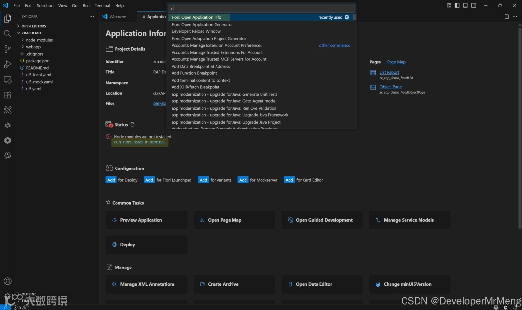The image size is (522, 310).
Task: Click Add for Fiori Launchpad button
Action: [x=149, y=180]
